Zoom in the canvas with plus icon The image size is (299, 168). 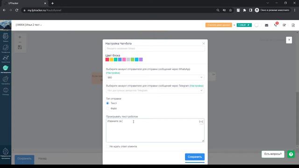point(20,37)
